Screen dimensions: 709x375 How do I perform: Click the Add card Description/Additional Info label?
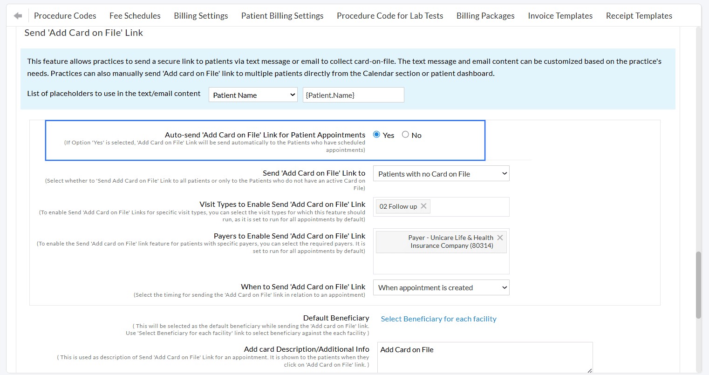(x=307, y=349)
